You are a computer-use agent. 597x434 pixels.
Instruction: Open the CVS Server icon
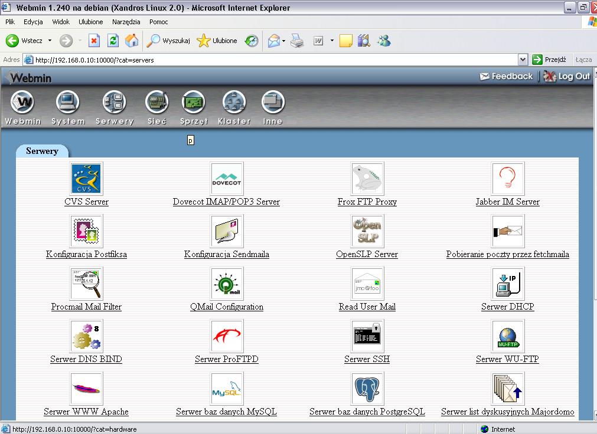(86, 179)
